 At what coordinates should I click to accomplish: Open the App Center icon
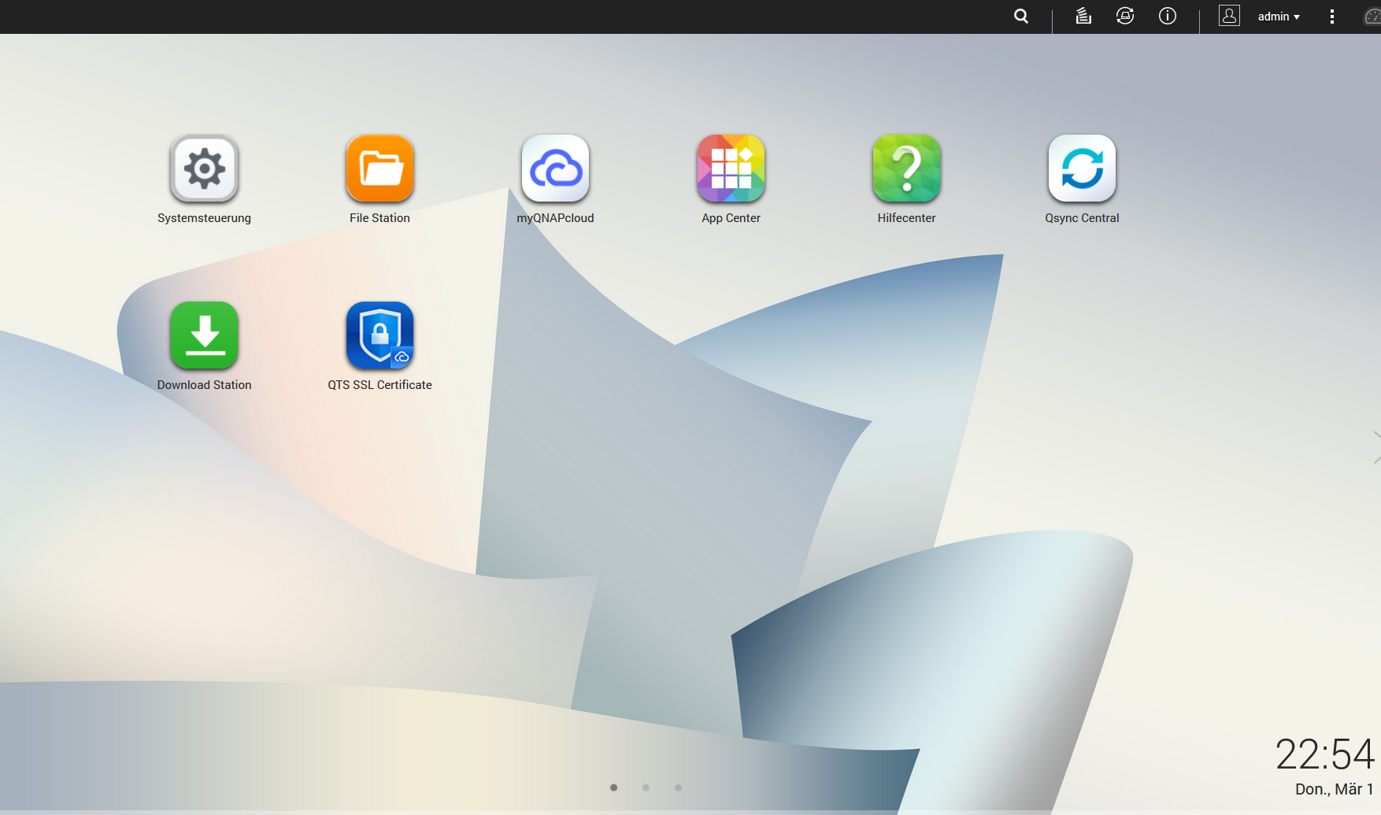pos(731,169)
